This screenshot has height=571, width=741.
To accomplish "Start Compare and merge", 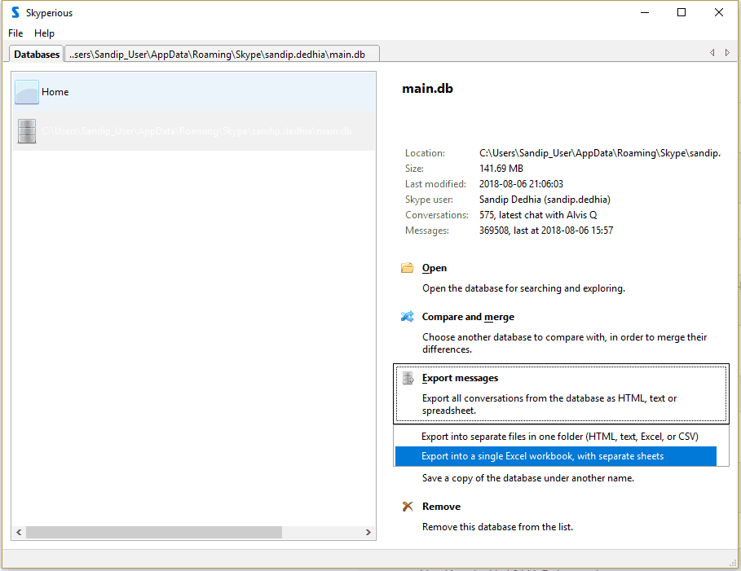I will click(x=468, y=317).
